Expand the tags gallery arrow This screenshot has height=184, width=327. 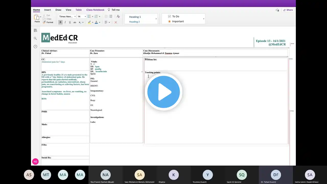(x=204, y=19)
